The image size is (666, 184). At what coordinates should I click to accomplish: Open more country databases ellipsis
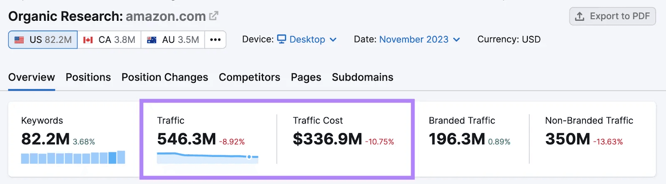pos(215,40)
